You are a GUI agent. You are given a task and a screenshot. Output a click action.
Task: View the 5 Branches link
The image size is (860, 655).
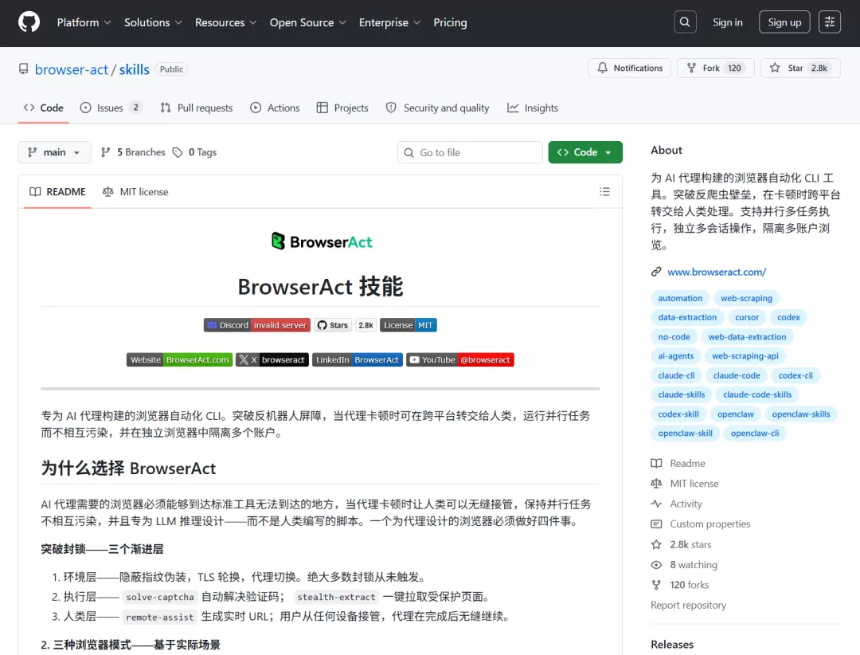(133, 152)
